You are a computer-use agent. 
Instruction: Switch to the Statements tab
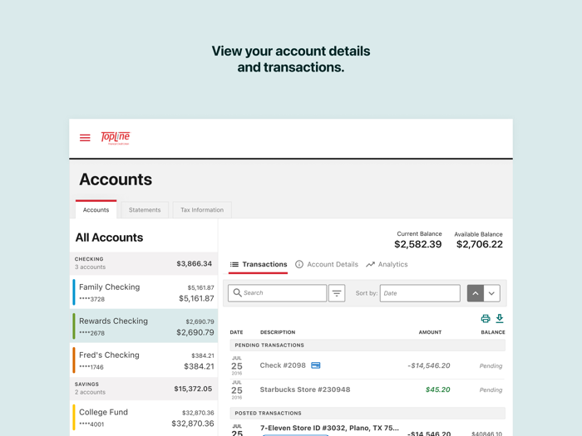145,210
